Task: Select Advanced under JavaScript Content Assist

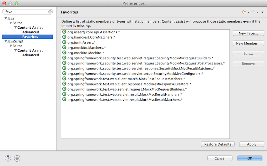Action: (x=31, y=55)
